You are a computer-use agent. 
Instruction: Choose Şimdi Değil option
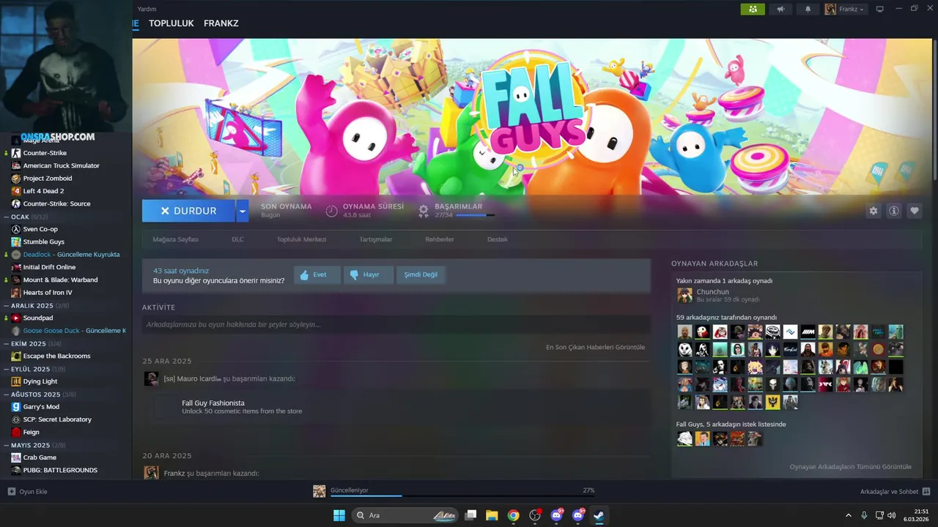421,274
